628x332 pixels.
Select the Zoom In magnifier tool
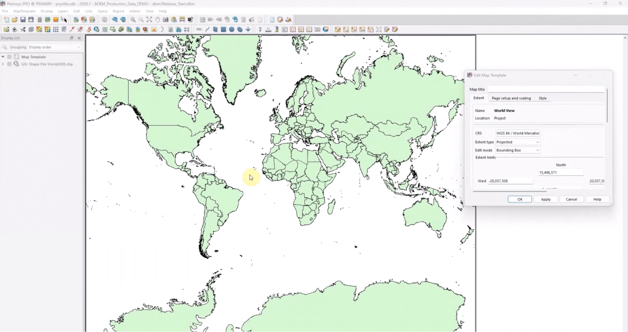pyautogui.click(x=132, y=20)
